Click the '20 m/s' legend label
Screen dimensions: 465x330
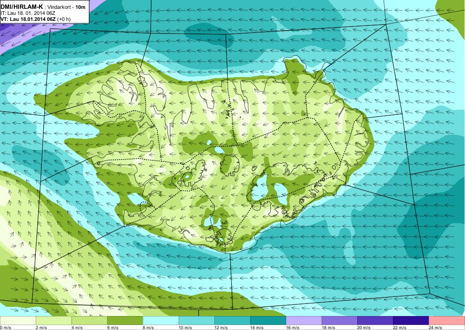pos(364,328)
